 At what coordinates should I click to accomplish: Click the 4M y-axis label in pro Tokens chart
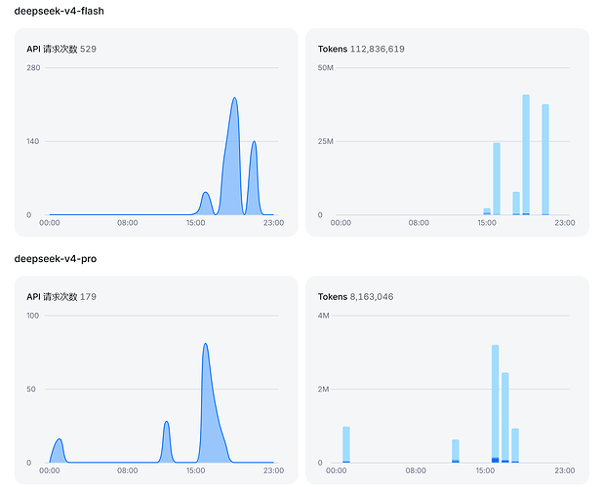coord(323,316)
